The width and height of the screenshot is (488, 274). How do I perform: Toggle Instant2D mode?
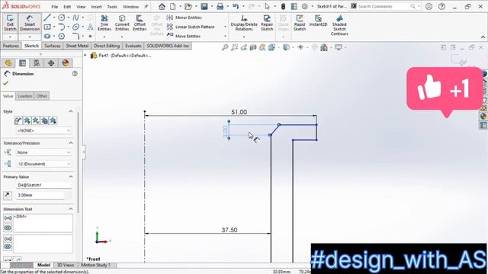coord(318,21)
